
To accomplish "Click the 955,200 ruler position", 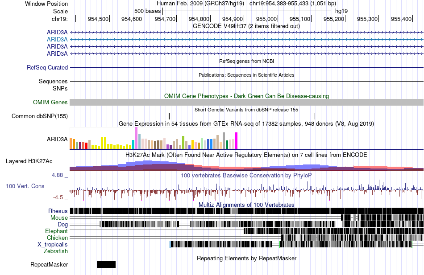I will (x=334, y=19).
